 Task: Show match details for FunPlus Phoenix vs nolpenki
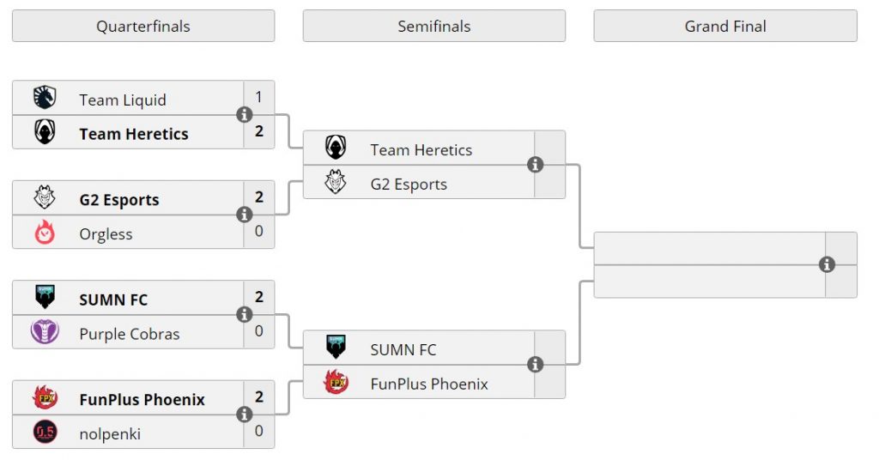244,415
